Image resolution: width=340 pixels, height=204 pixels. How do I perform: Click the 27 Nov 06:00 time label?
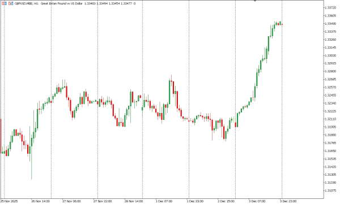[71, 201]
